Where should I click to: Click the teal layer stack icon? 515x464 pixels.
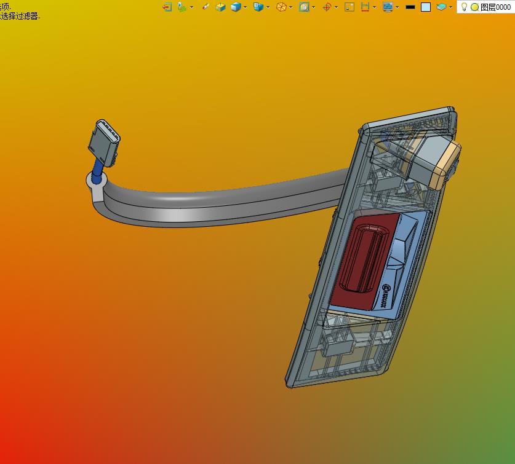point(441,7)
